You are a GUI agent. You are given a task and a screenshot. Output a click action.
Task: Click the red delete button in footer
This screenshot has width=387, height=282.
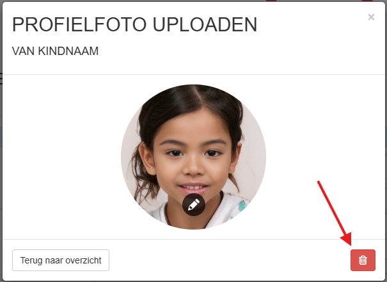point(363,260)
